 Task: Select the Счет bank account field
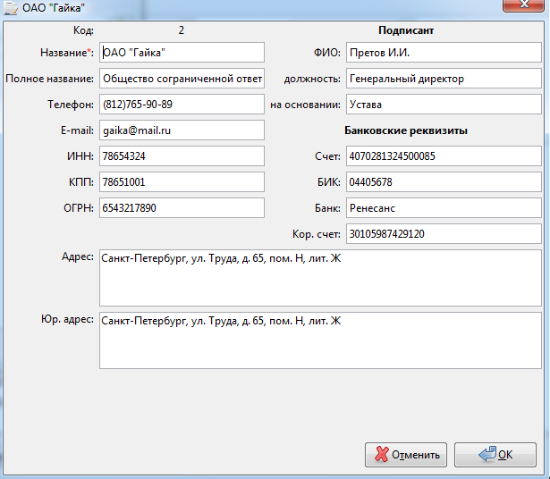444,156
